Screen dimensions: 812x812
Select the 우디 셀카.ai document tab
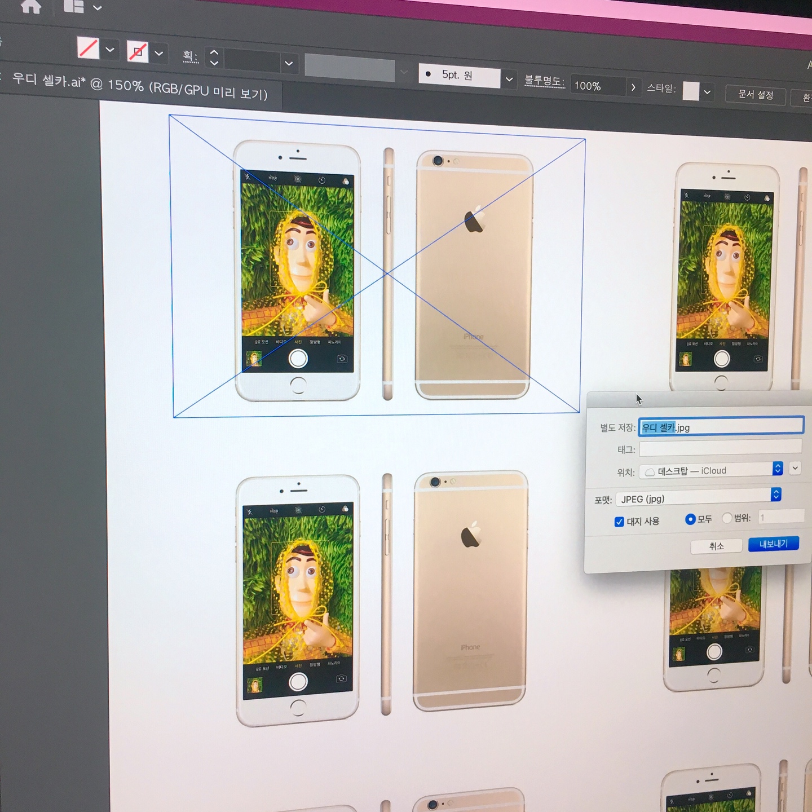click(x=139, y=86)
